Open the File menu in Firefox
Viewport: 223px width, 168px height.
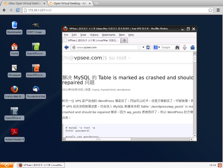[x=66, y=35]
